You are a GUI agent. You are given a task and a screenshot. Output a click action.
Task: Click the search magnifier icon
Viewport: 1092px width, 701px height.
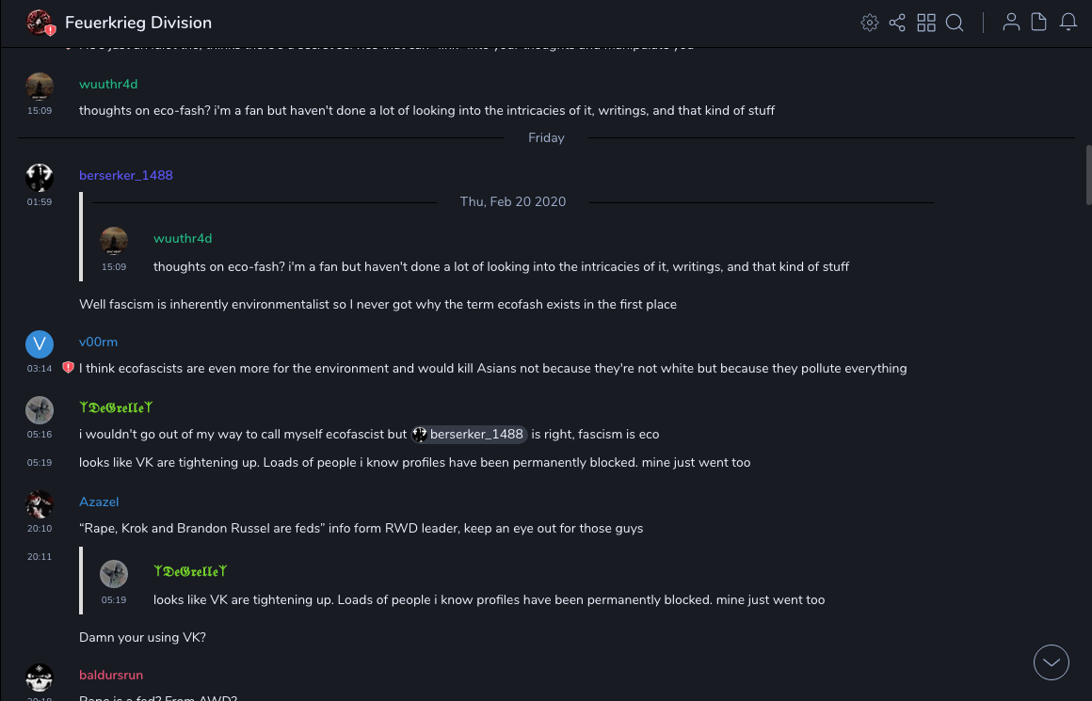[955, 23]
